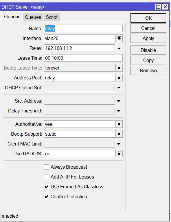The width and height of the screenshot is (171, 222).
Task: Click the OK button
Action: [148, 18]
